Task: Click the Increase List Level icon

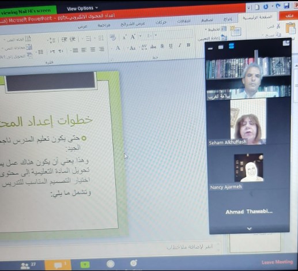Action: [64, 40]
